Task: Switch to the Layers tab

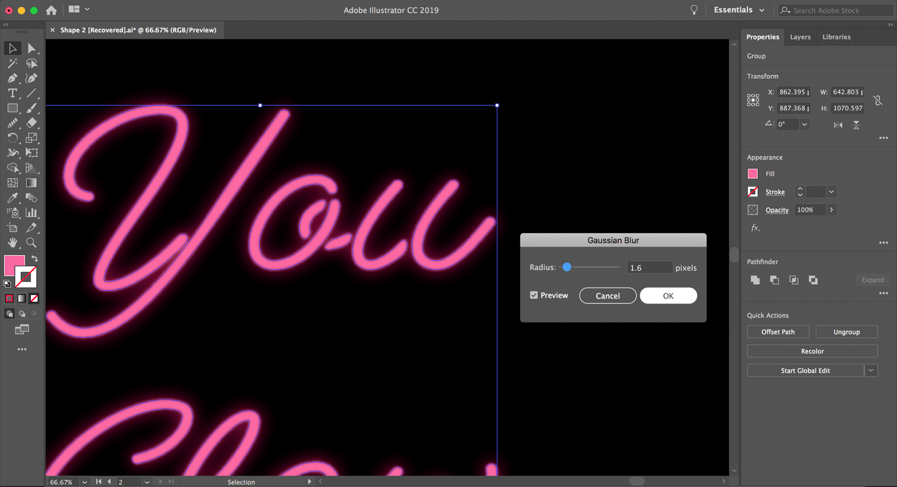Action: 800,36
